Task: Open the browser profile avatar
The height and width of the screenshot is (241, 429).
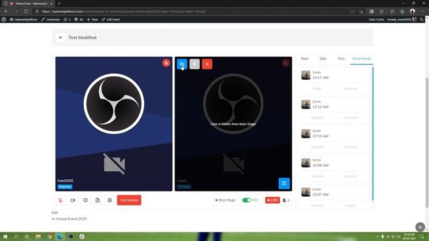Action: coord(412,11)
